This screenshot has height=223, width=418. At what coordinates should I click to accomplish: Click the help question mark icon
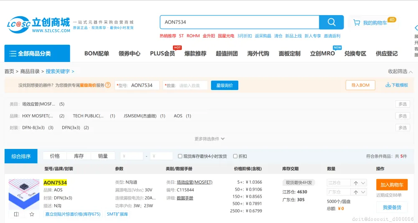tap(108, 85)
